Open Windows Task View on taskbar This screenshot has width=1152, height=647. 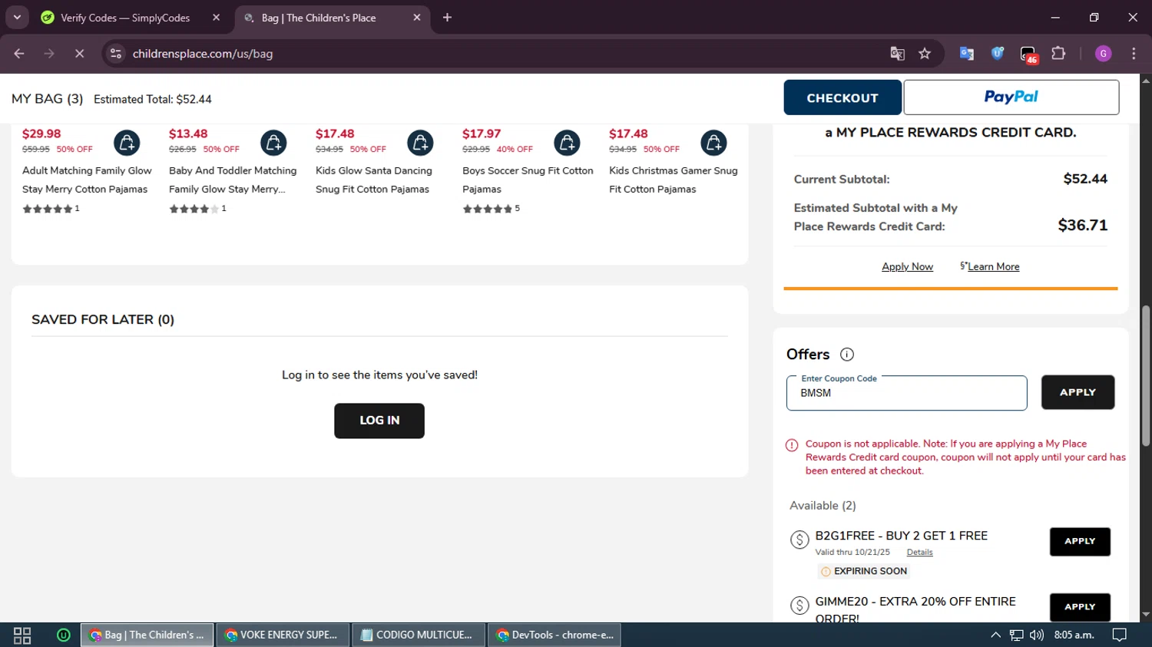click(22, 635)
